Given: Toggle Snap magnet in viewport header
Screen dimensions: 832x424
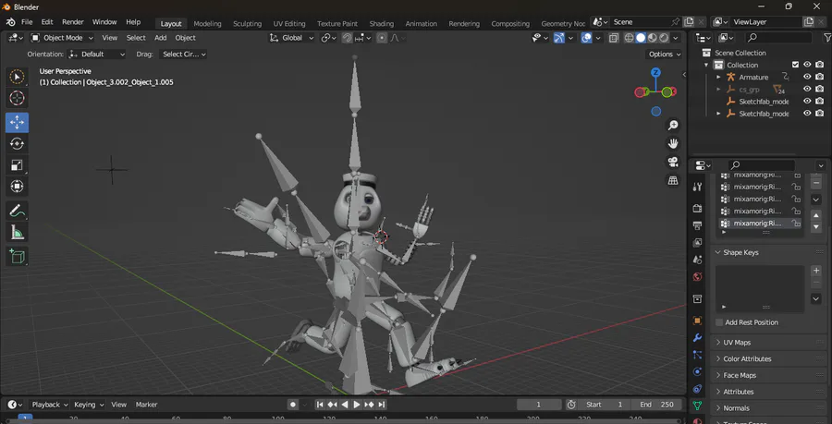Looking at the screenshot, I should [347, 38].
